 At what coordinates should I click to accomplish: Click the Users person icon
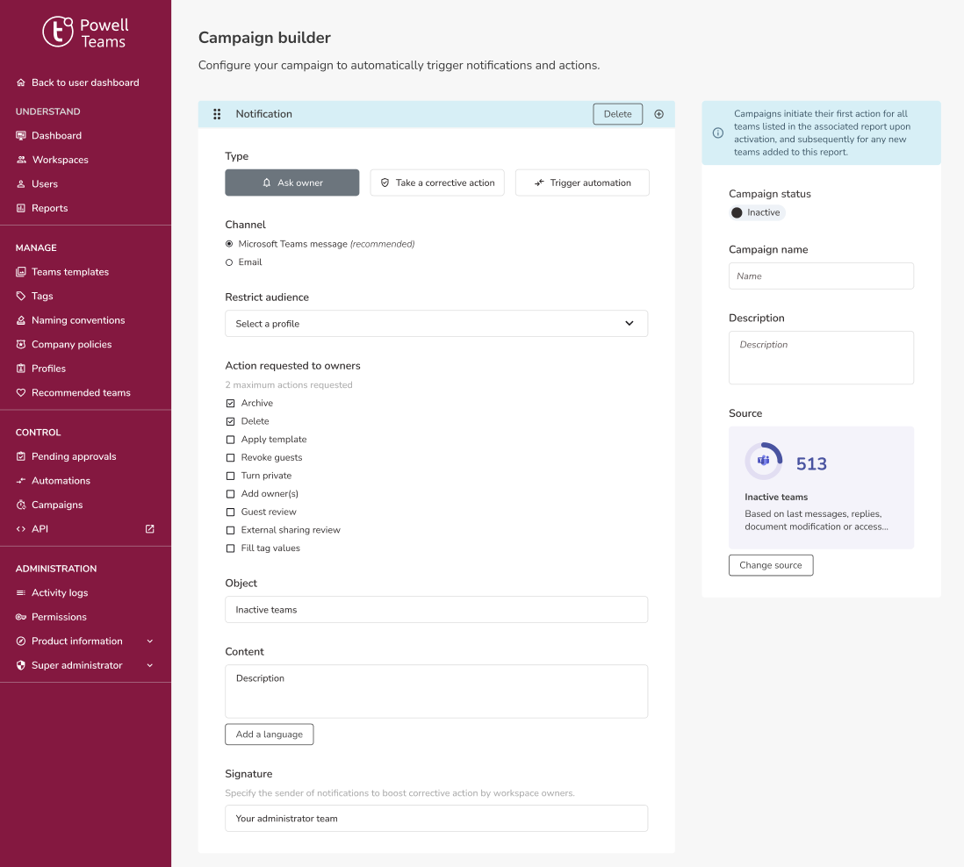tap(21, 183)
